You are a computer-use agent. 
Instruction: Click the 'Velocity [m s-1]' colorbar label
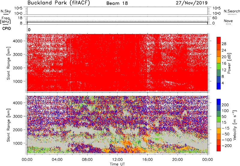pyautogui.click(x=235, y=125)
